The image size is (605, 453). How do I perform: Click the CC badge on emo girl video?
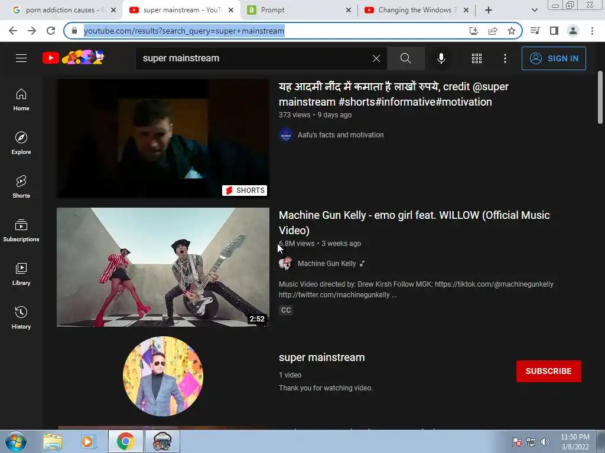[x=286, y=310]
